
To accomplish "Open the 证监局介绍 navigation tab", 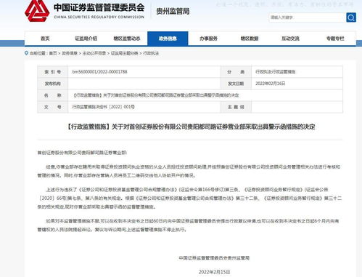I will point(86,39).
